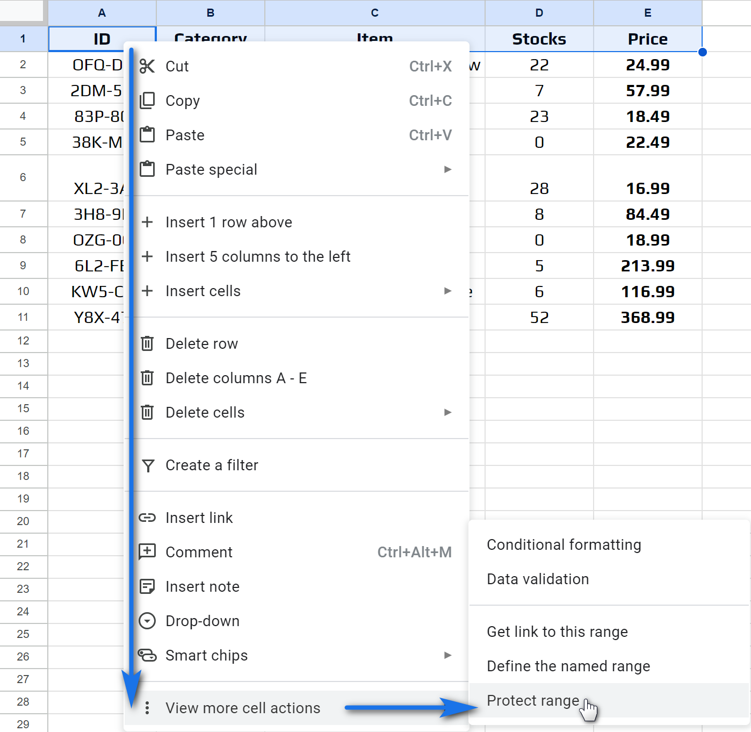Select the Drop-down menu entry
This screenshot has height=732, width=751.
pos(297,621)
